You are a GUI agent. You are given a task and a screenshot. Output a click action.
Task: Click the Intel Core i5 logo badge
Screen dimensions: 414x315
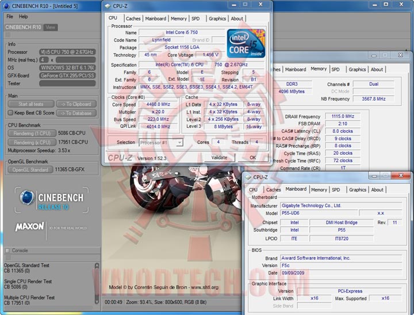point(246,43)
